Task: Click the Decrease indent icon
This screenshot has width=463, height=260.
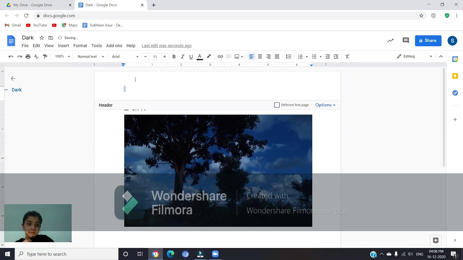Action: [x=327, y=56]
